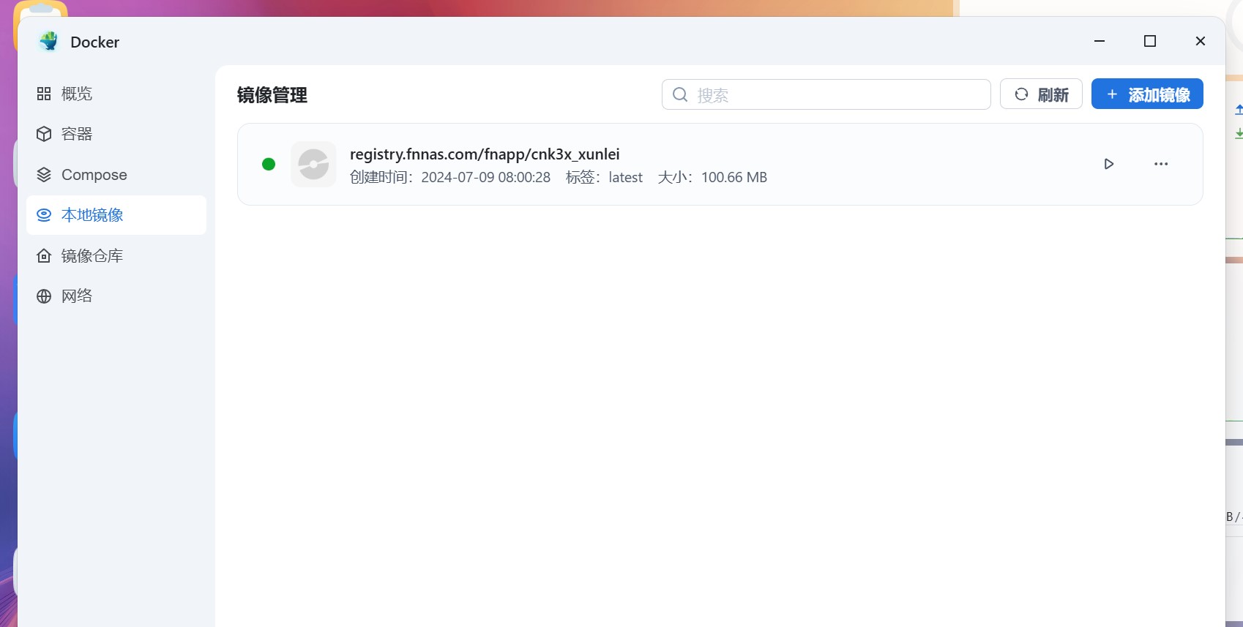Click the magnifier search icon
The image size is (1243, 627).
point(680,94)
